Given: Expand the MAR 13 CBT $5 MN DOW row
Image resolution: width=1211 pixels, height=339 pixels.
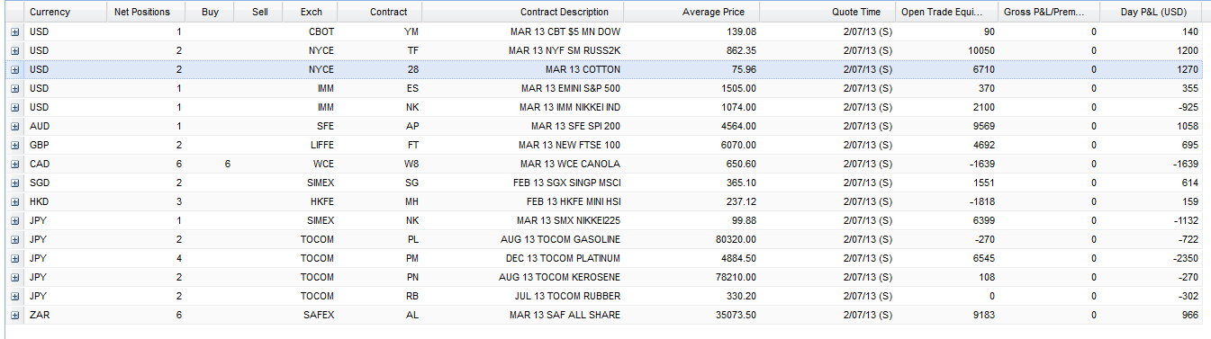Looking at the screenshot, I should pos(14,31).
